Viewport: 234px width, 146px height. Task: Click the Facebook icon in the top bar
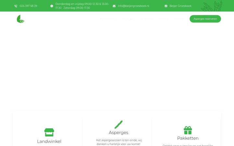point(166,6)
